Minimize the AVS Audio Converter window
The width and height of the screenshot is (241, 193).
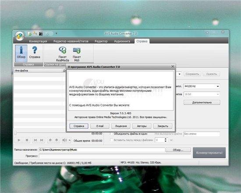coord(207,32)
